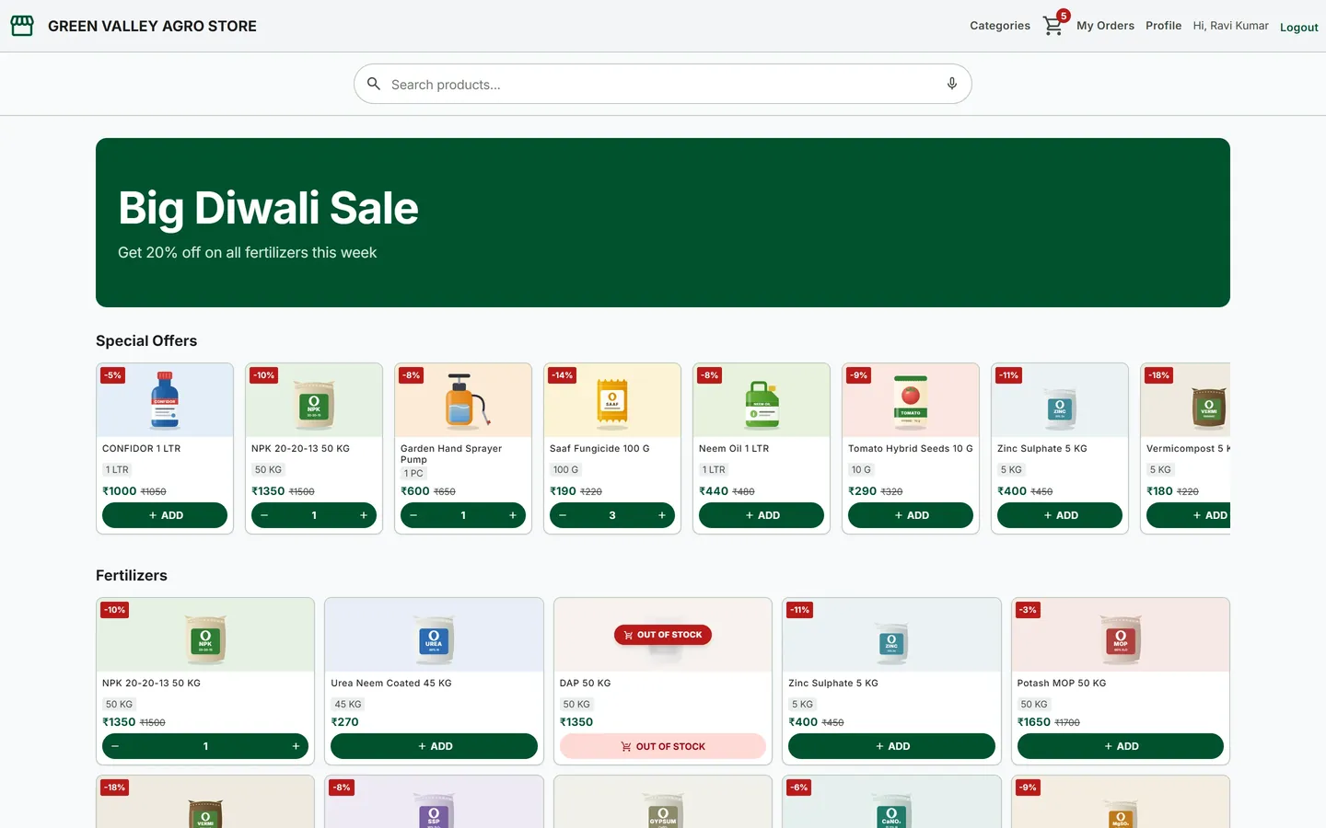This screenshot has height=828, width=1326.
Task: Click the Special Offers heading
Action: pyautogui.click(x=146, y=340)
